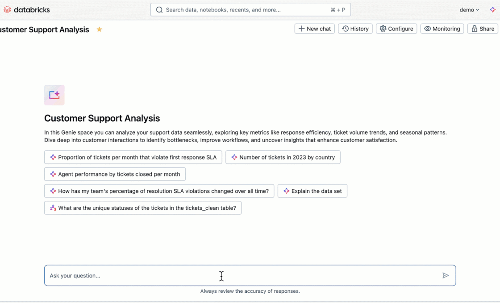Screen dimensions: 500x303
Task: Start a New chat
Action: point(314,29)
